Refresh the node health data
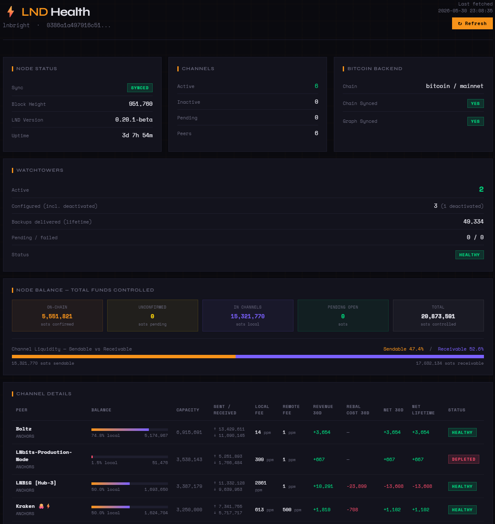495x524 pixels. [472, 23]
